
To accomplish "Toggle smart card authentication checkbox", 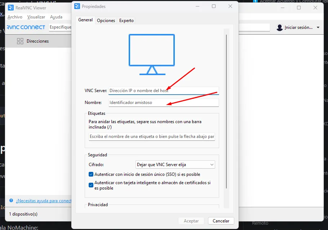I will [x=91, y=185].
